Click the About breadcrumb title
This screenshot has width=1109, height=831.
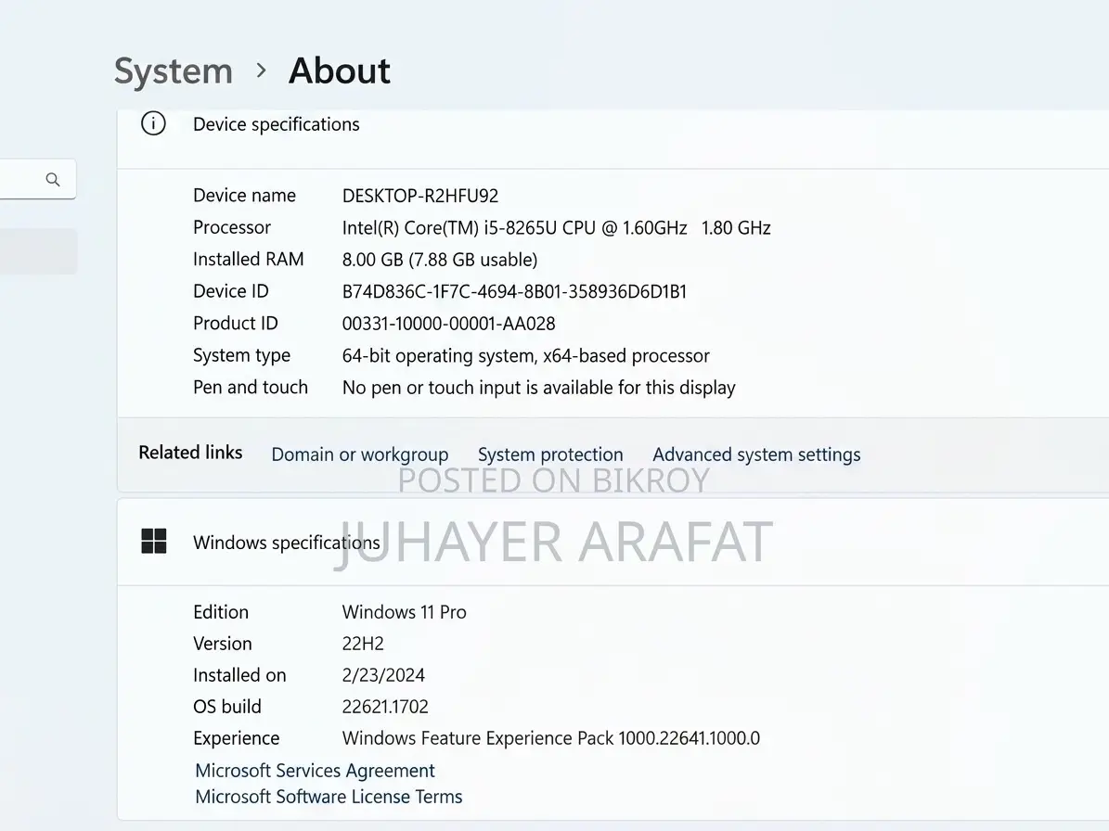[x=340, y=70]
